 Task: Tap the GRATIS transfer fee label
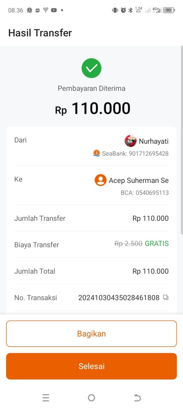[x=157, y=244]
